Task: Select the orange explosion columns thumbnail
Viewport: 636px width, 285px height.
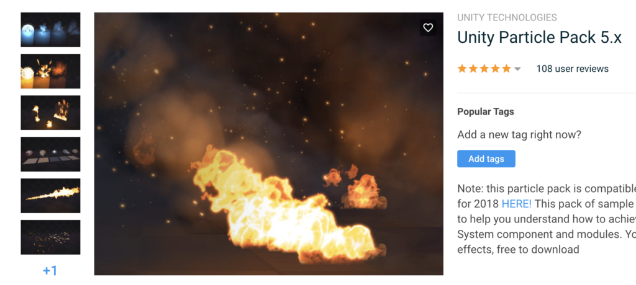Action: [x=51, y=71]
